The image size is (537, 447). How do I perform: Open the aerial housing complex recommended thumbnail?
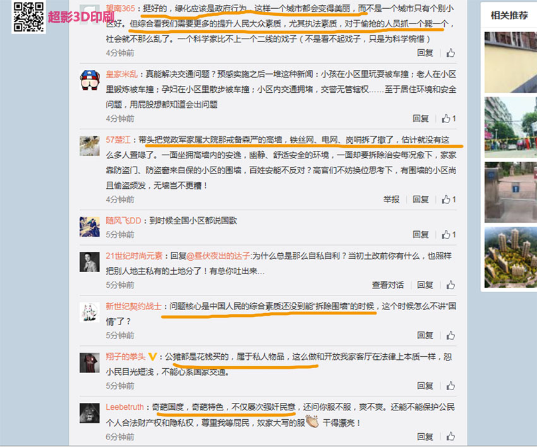(510, 258)
